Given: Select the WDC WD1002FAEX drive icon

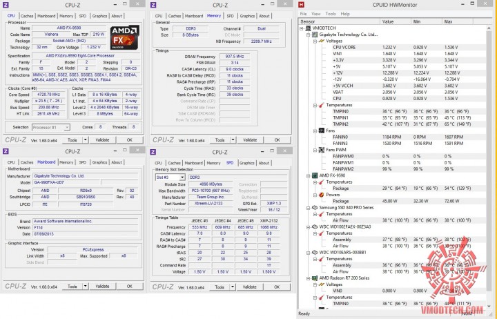Looking at the screenshot, I should pyautogui.click(x=315, y=226).
